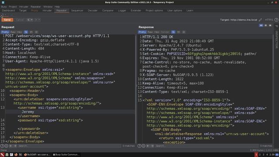Toggle the word-wrap-style icon in Response panel
This screenshot has height=157, width=279.
click(x=173, y=32)
